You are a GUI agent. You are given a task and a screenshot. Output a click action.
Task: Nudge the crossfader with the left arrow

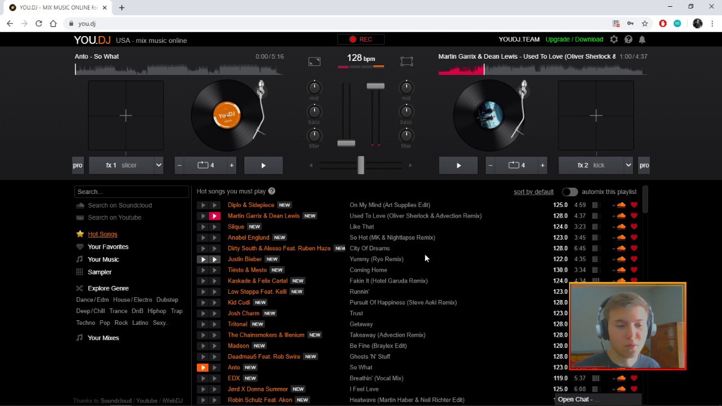311,165
